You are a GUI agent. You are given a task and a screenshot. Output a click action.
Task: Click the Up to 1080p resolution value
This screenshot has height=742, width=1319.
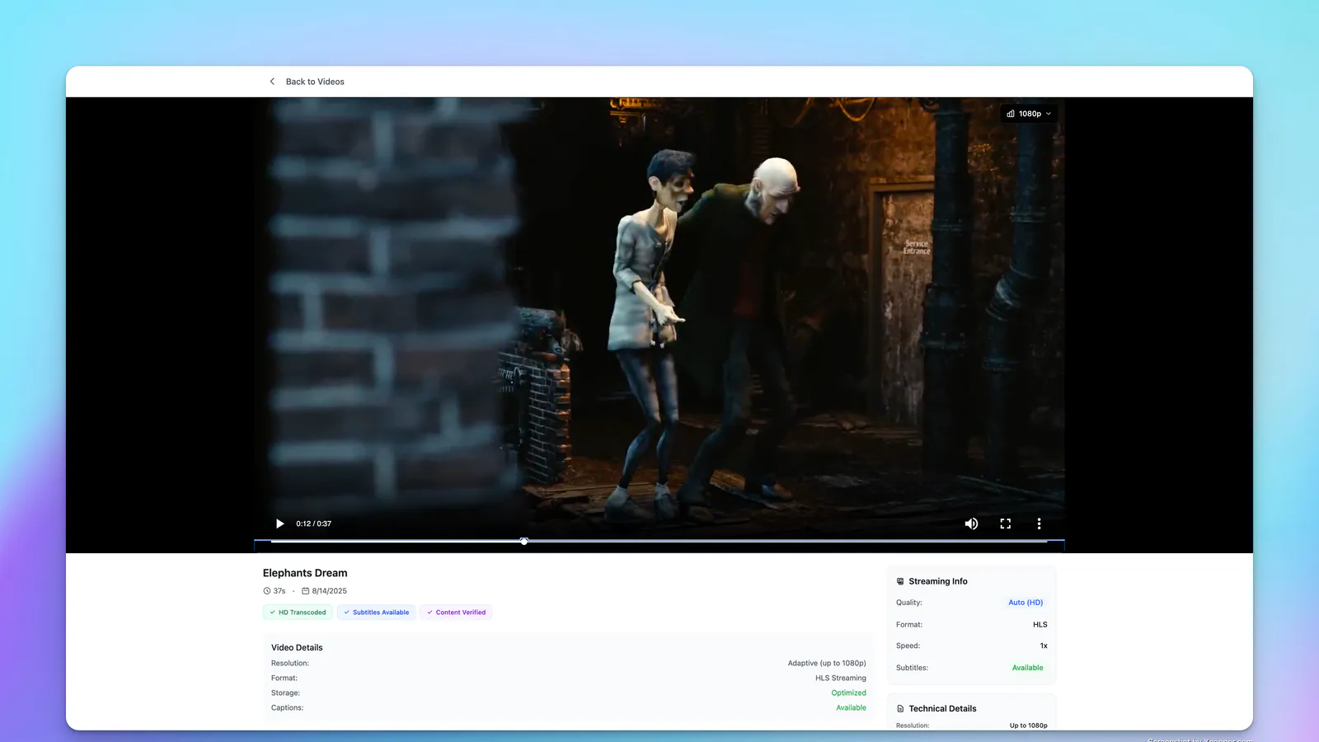click(x=1029, y=726)
